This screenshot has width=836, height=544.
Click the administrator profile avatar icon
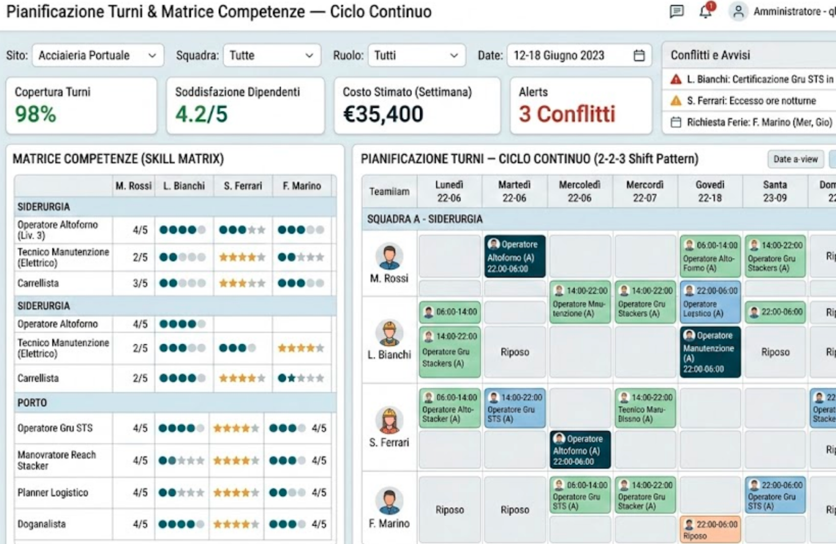pos(739,13)
